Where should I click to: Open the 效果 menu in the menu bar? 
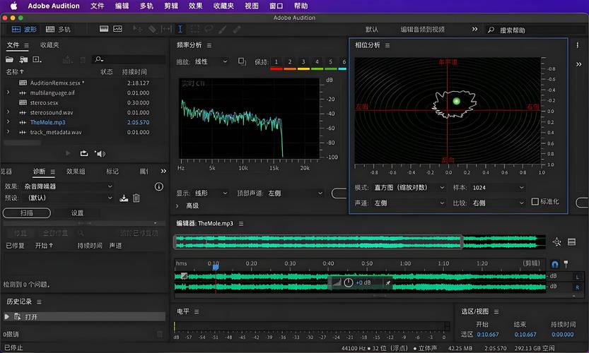[x=195, y=6]
